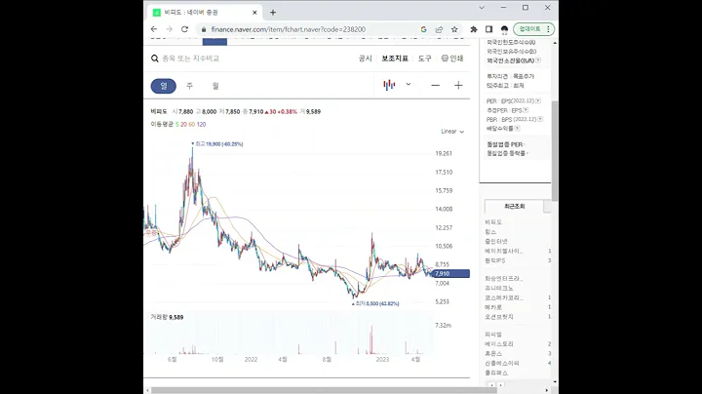Go forward in the browser

click(x=170, y=29)
